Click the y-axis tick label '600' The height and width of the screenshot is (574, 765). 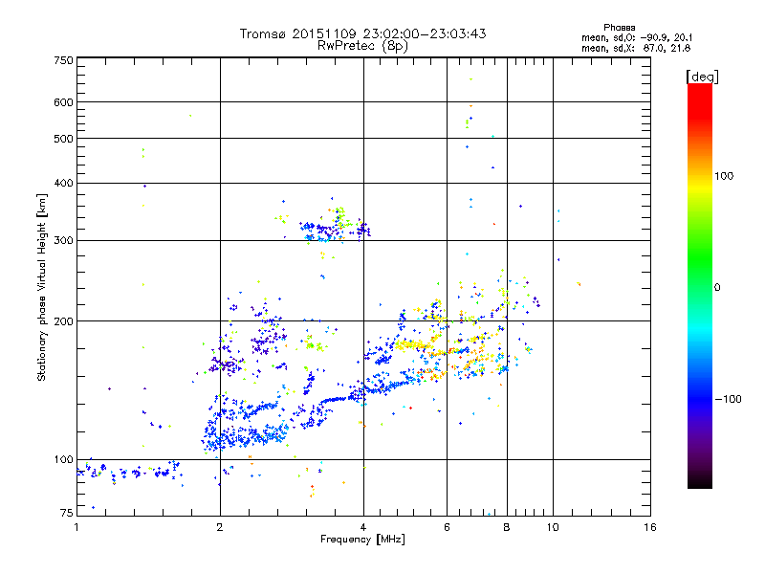(63, 102)
